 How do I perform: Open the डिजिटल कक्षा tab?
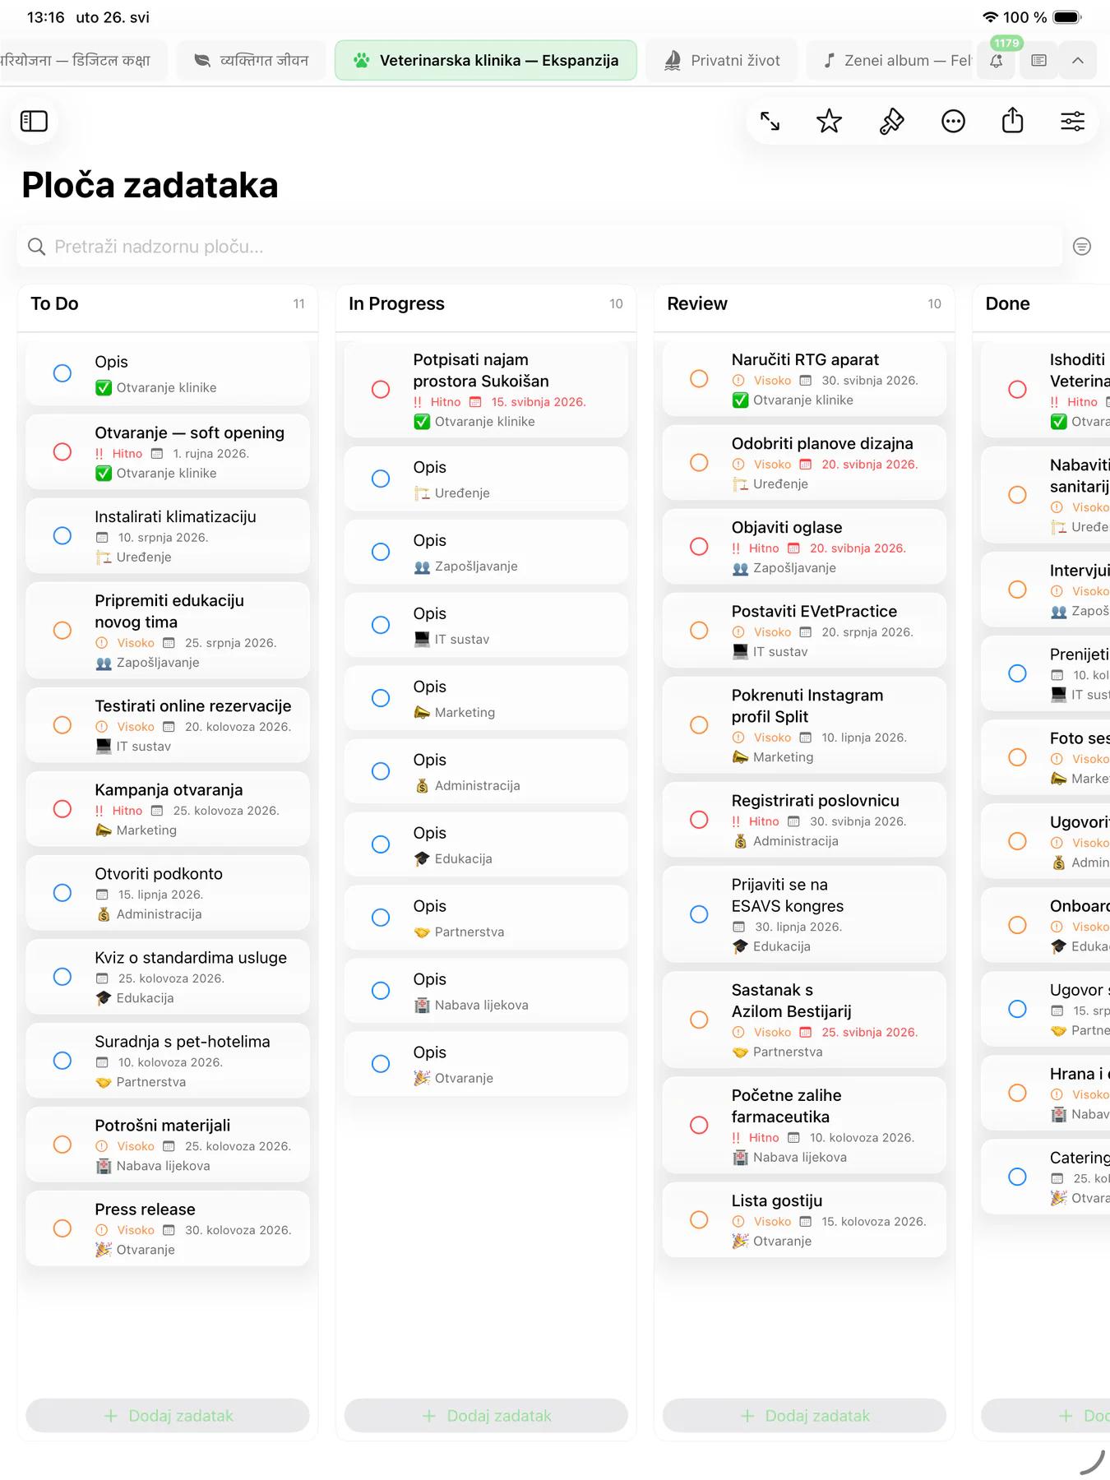(x=82, y=60)
